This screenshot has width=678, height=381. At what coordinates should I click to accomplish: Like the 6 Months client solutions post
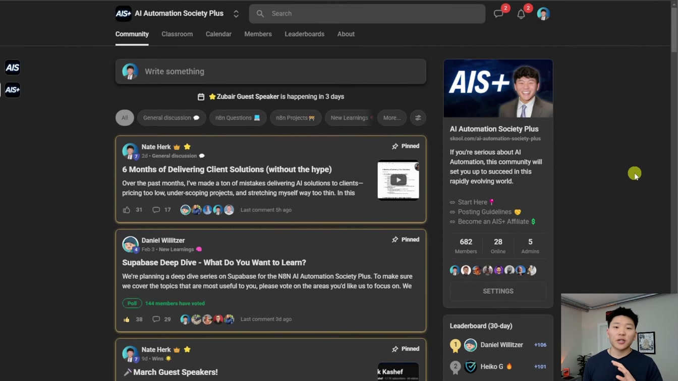[x=127, y=210]
